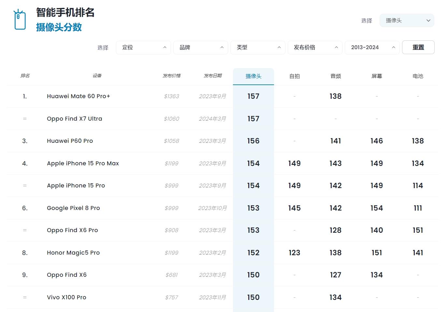Screen dimensions: 448x312
Task: Click selfie score 145 of Google Pixel 8 Pro
Action: pyautogui.click(x=295, y=208)
